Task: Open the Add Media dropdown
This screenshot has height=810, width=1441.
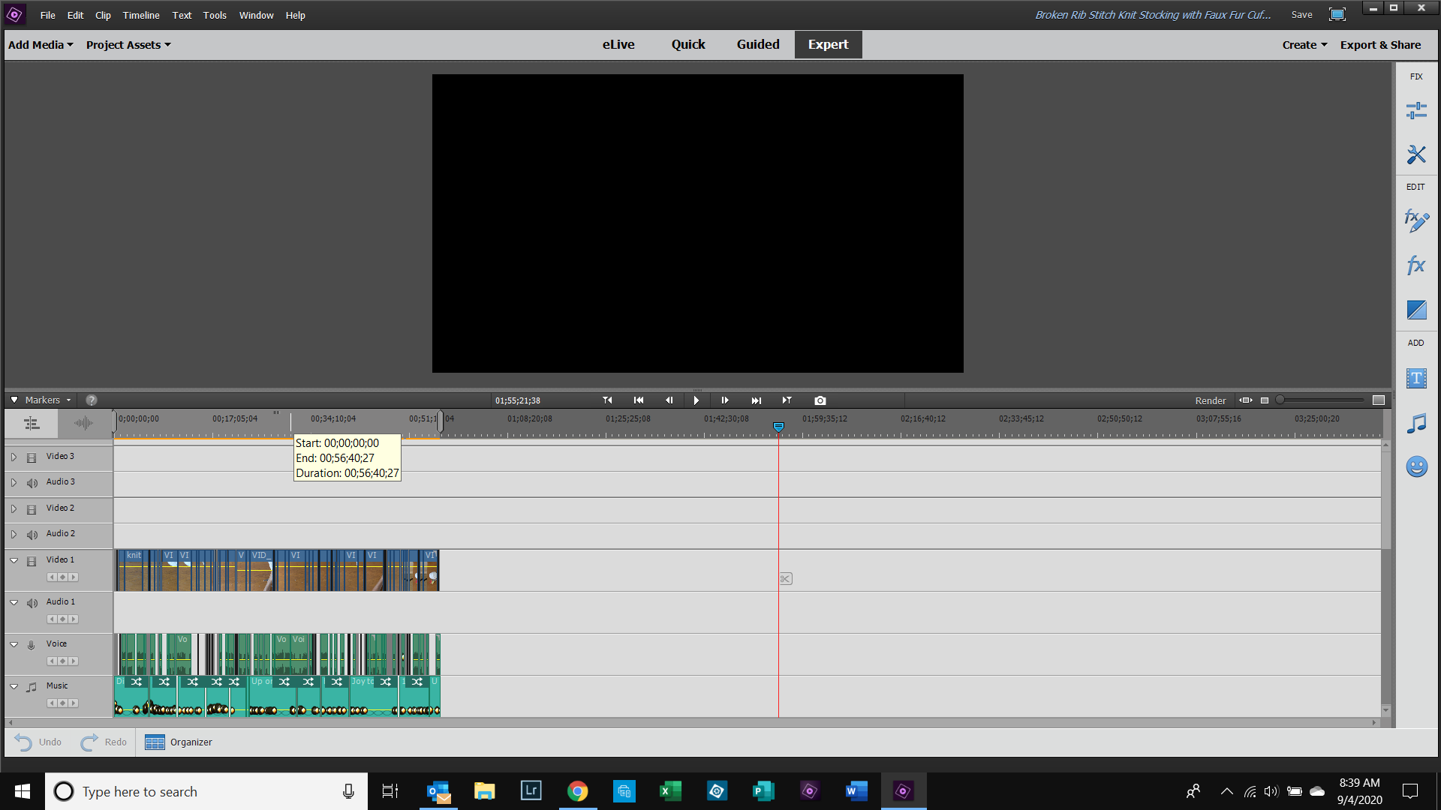Action: point(35,44)
